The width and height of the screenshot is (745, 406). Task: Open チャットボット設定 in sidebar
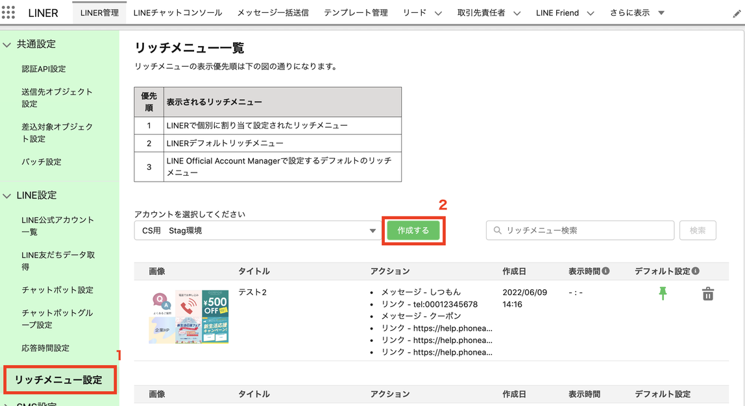(57, 290)
